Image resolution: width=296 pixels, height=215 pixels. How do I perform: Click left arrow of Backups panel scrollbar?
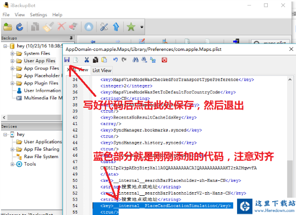click(4, 118)
